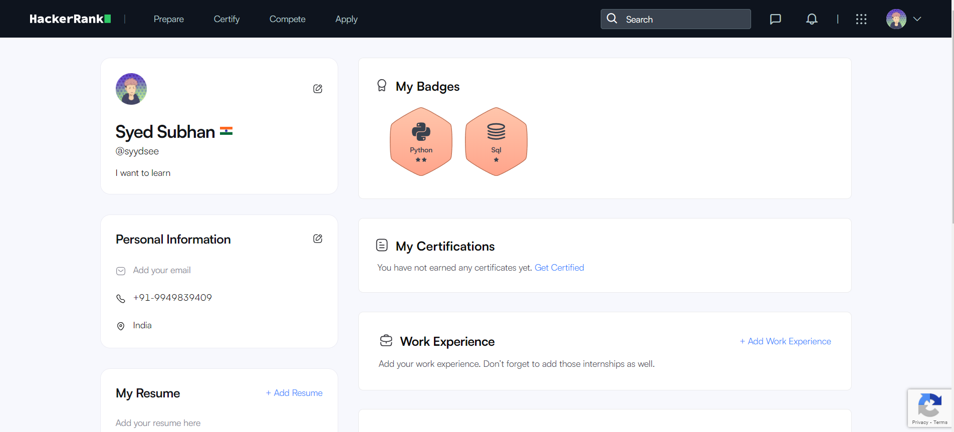The height and width of the screenshot is (432, 954).
Task: Open the Certify menu
Action: [x=226, y=19]
